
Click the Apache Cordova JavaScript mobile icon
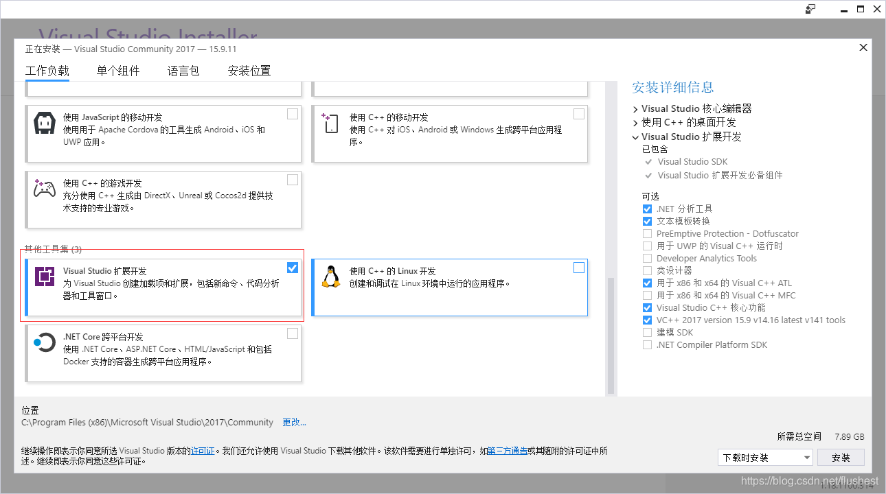[x=44, y=123]
